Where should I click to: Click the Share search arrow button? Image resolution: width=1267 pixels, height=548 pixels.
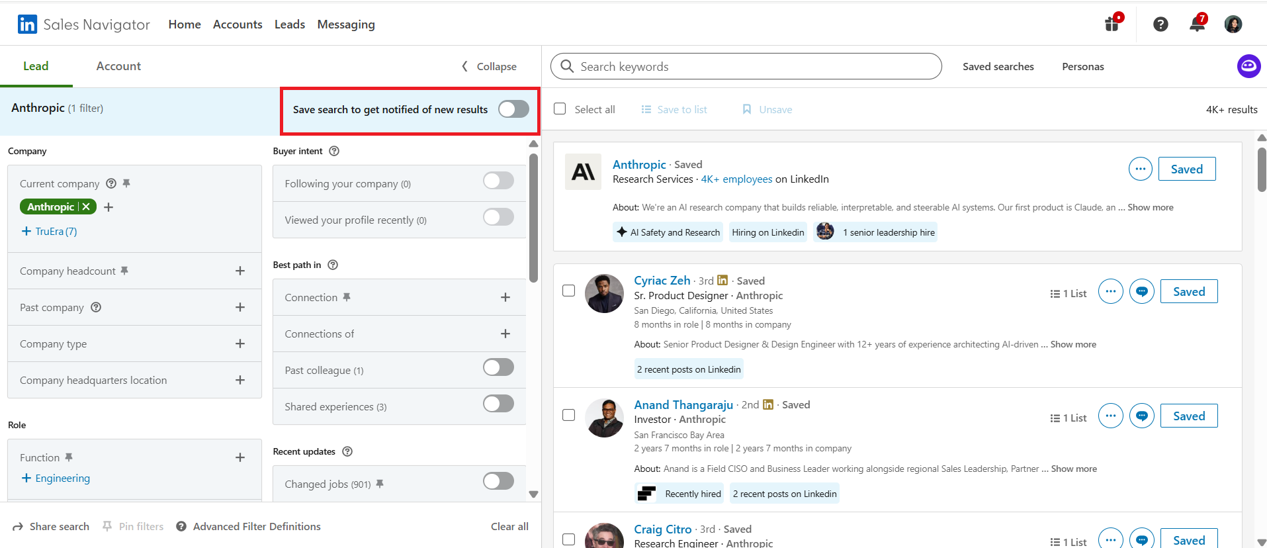coord(51,526)
